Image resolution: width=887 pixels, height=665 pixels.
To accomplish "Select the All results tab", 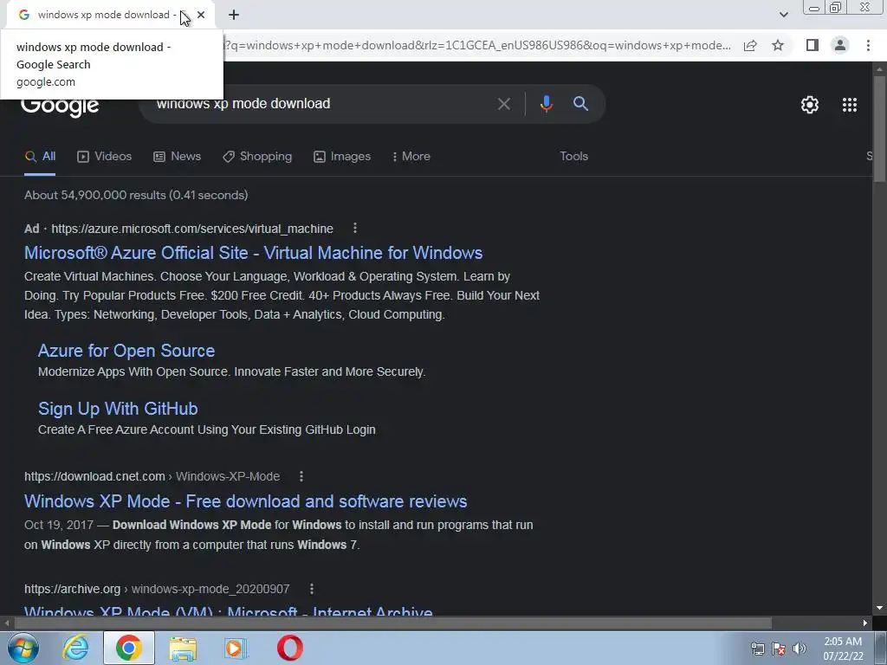I will 40,157.
